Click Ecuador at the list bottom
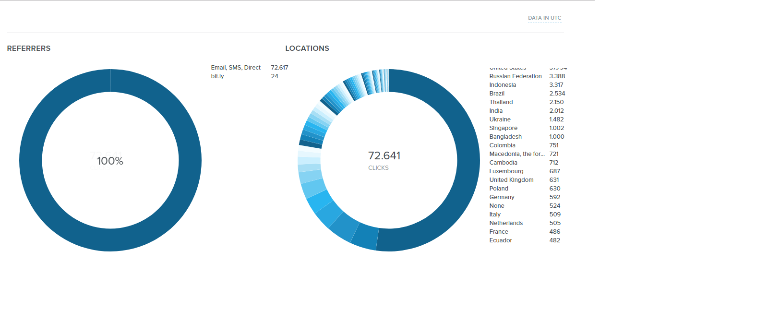 coord(501,240)
